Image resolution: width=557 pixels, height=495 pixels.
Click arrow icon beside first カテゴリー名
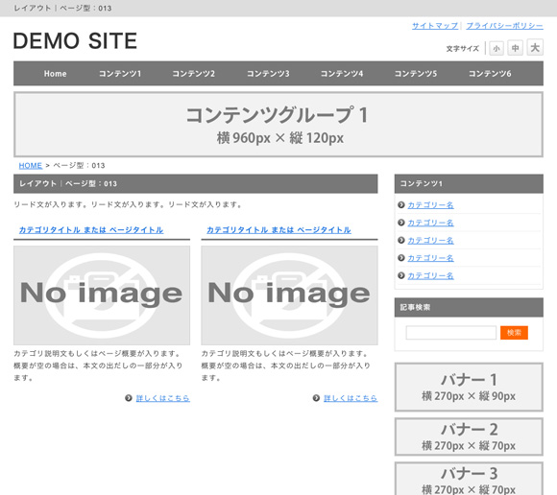(x=401, y=204)
